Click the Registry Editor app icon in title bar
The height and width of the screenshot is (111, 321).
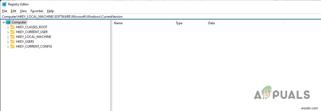pyautogui.click(x=4, y=4)
